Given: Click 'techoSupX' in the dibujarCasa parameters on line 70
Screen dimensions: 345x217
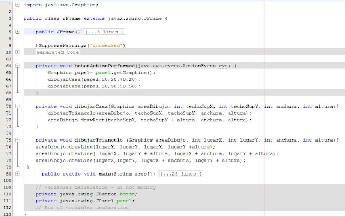Looking at the screenshot, I should coord(199,107).
